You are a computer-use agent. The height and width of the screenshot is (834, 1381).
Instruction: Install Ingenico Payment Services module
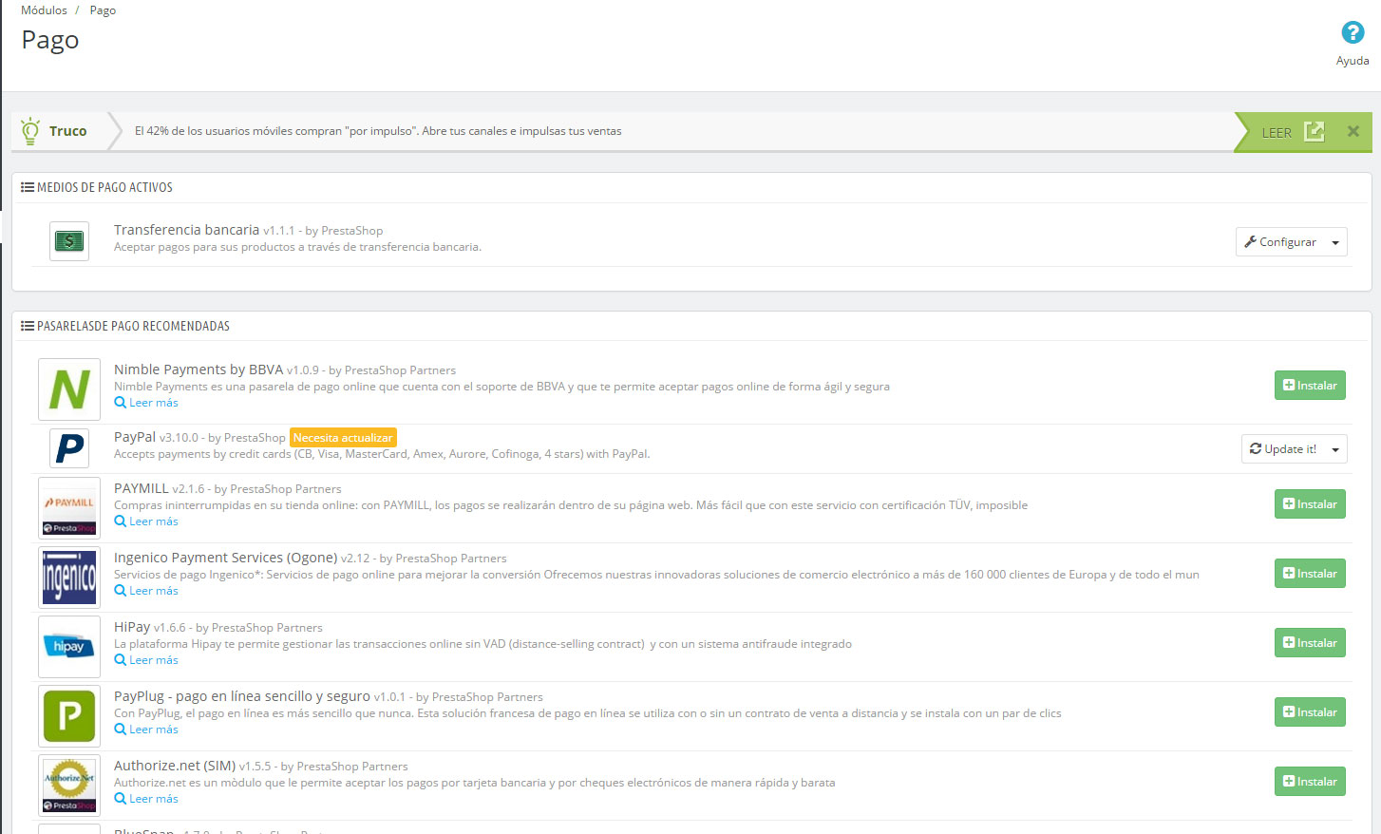point(1310,574)
